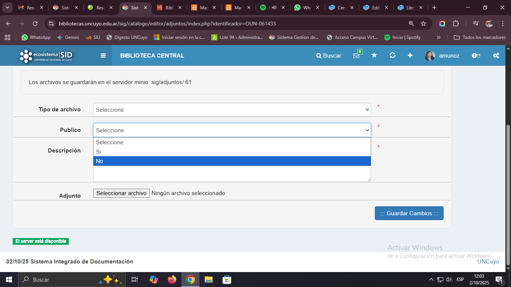Click the refresh arrows icon in header
The image size is (511, 287).
(x=392, y=55)
